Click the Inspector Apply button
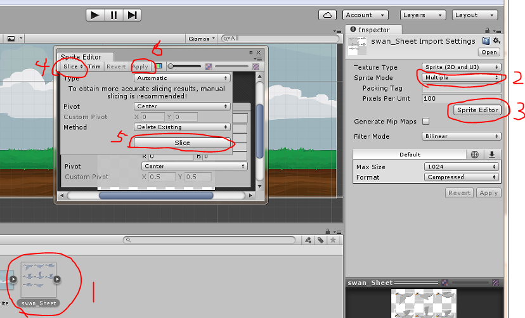Viewport: 525px width, 318px height. 488,193
